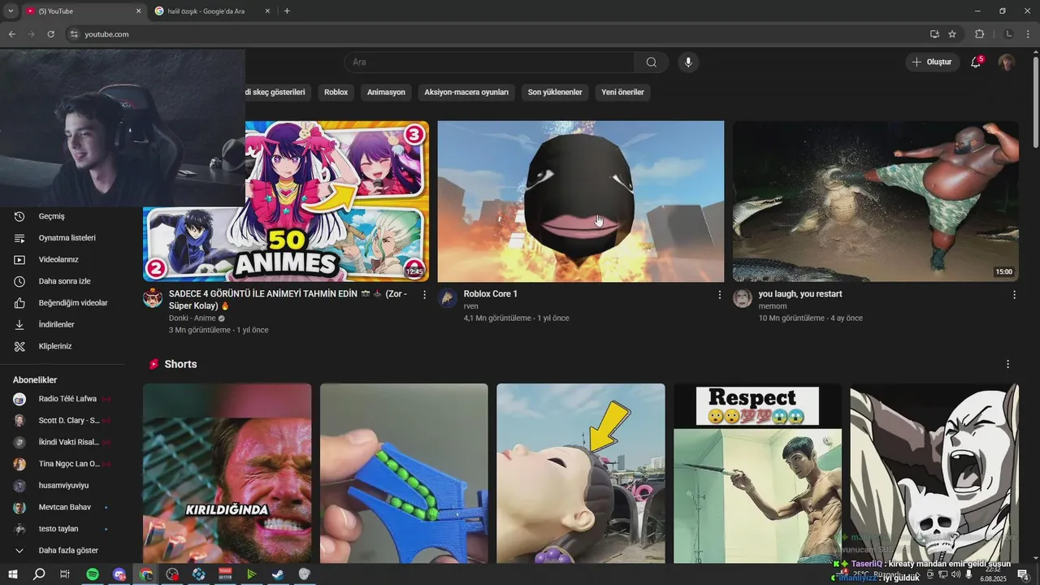The width and height of the screenshot is (1040, 585).
Task: Open the yellow arrow doll Short
Action: click(x=581, y=474)
